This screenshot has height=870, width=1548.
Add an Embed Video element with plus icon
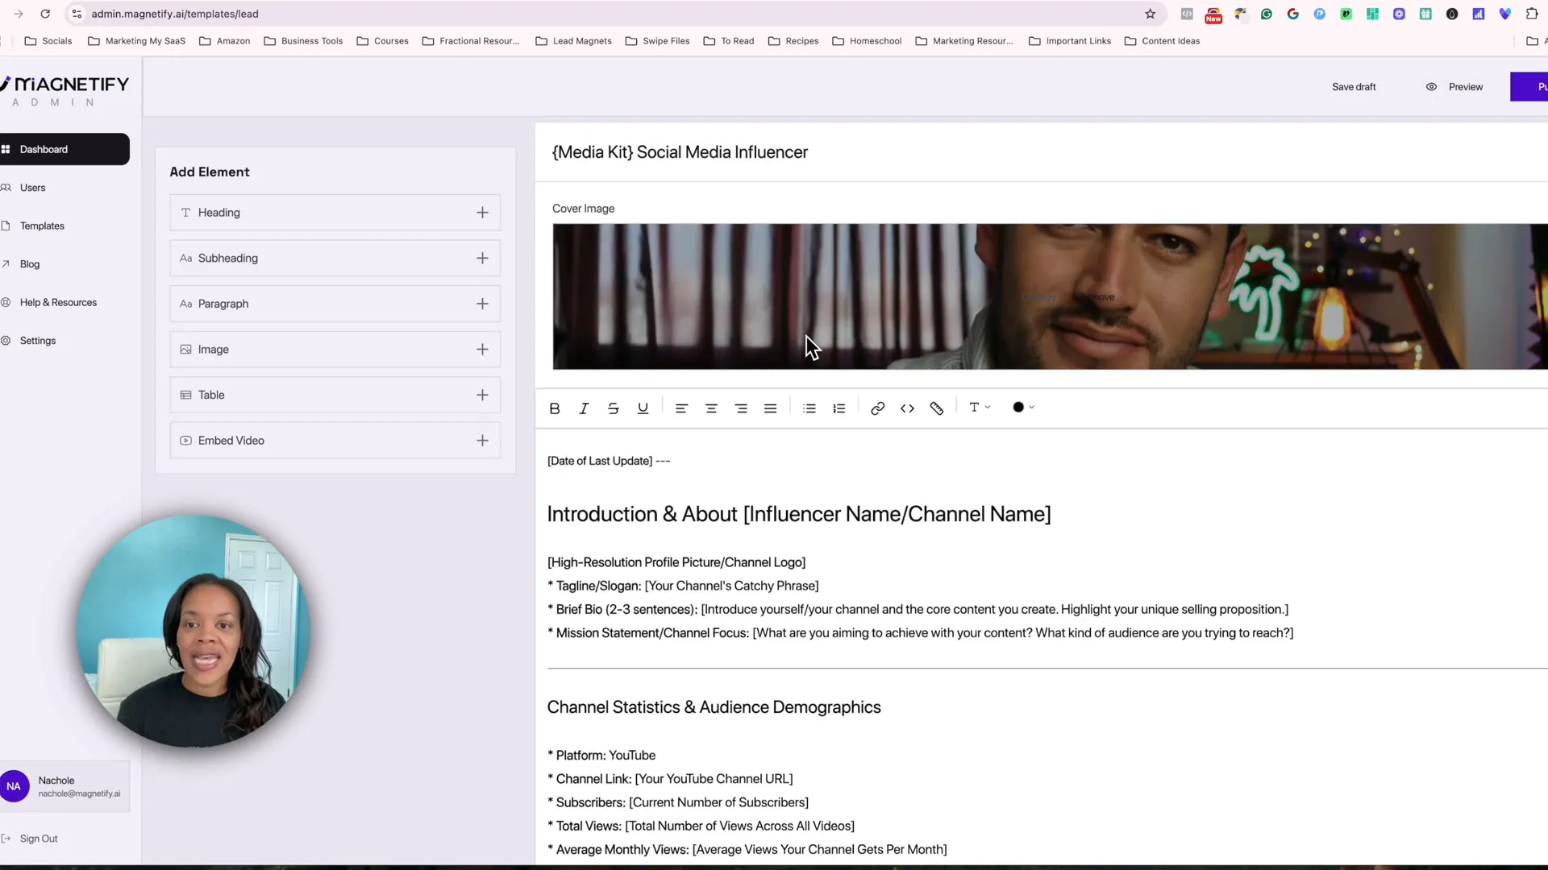coord(482,441)
